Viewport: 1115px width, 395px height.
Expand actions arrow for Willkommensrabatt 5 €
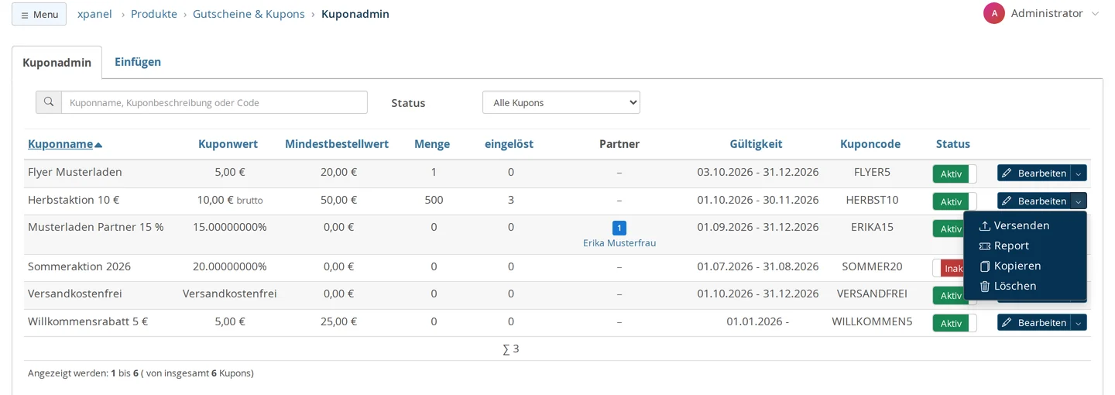[x=1079, y=323]
